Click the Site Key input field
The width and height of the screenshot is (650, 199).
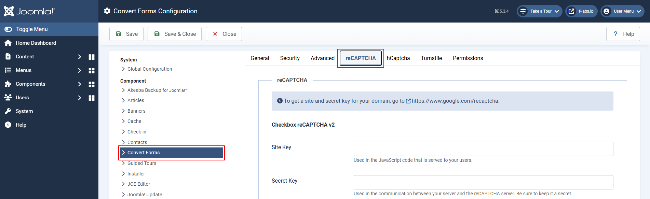(x=483, y=149)
